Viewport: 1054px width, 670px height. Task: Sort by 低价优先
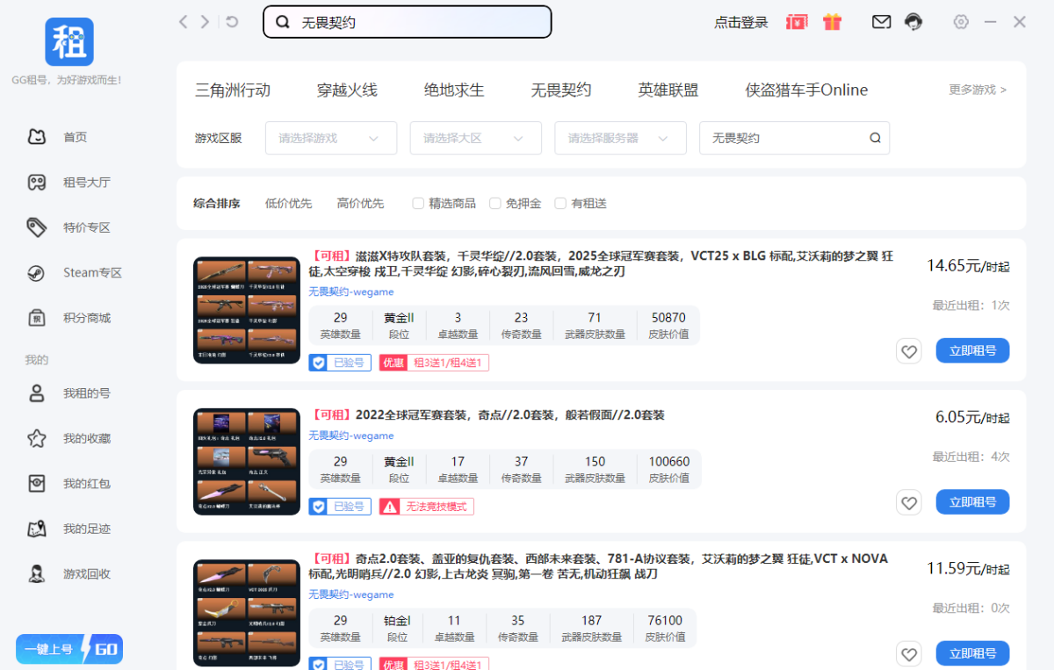[288, 203]
